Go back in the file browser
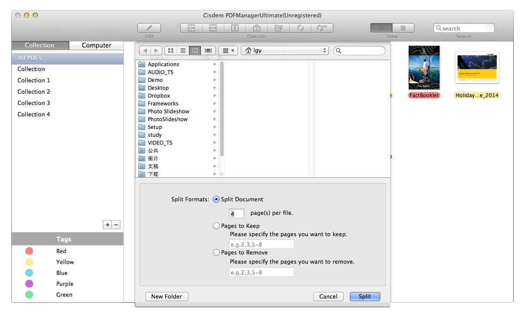Screen dimensions: 526x312 tap(145, 51)
